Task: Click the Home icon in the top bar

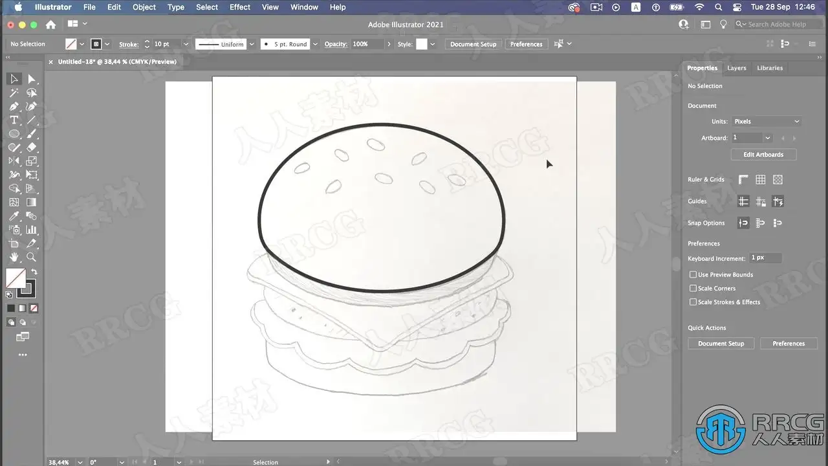Action: (50, 25)
